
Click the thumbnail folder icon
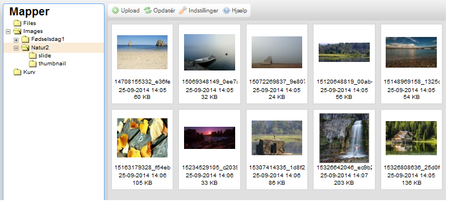click(33, 64)
